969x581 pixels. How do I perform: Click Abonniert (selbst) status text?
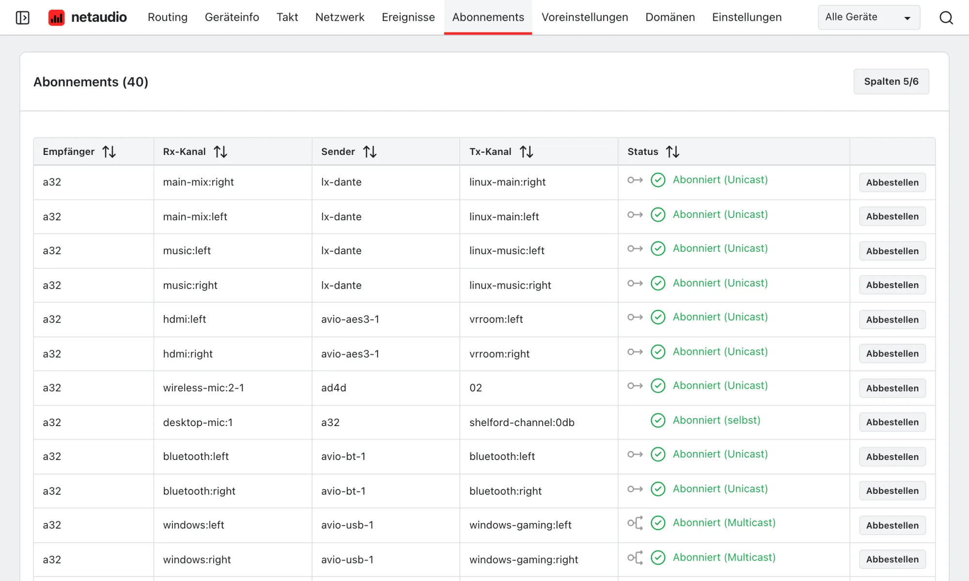(x=717, y=420)
